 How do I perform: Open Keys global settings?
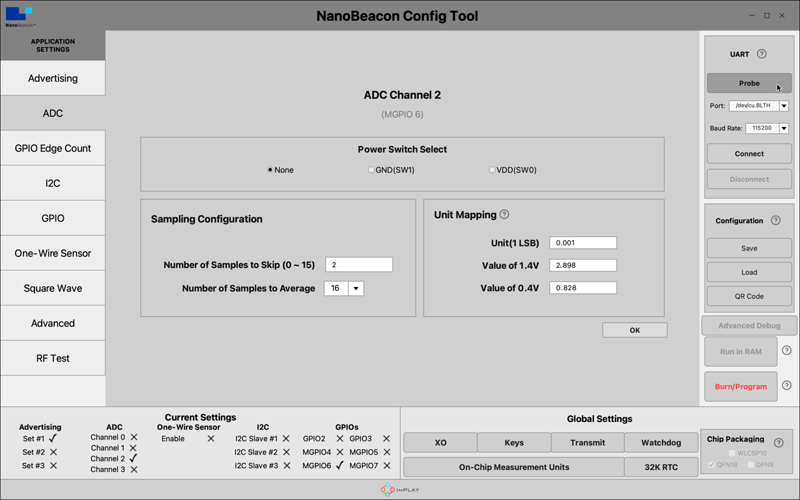514,443
